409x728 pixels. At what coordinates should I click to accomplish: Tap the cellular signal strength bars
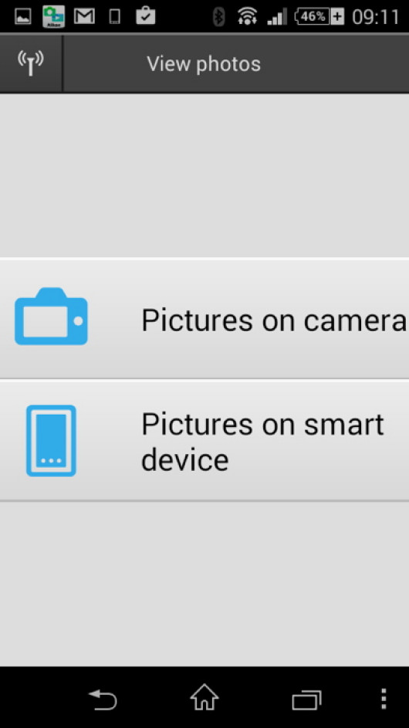click(x=277, y=18)
